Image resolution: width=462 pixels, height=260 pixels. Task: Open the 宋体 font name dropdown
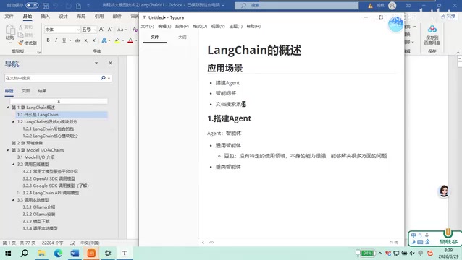(78, 30)
